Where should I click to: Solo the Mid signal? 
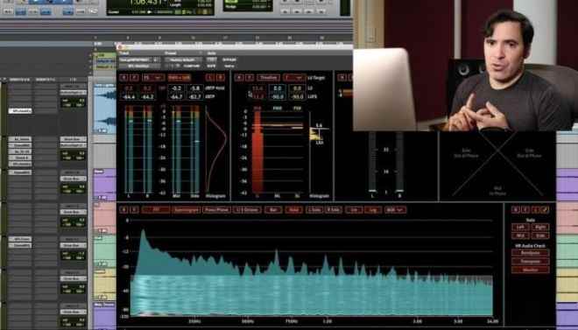coord(520,235)
